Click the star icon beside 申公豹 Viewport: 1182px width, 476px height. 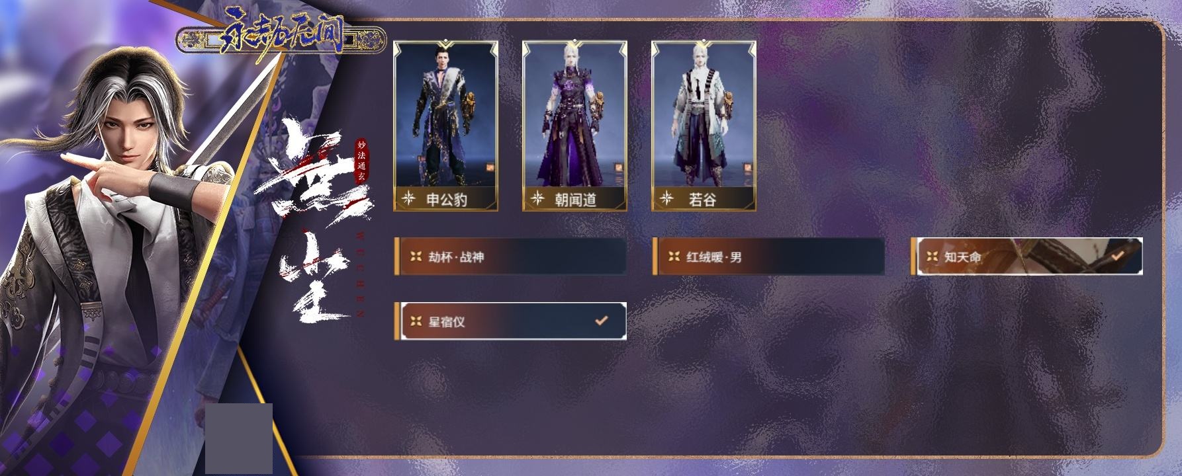[x=409, y=198]
